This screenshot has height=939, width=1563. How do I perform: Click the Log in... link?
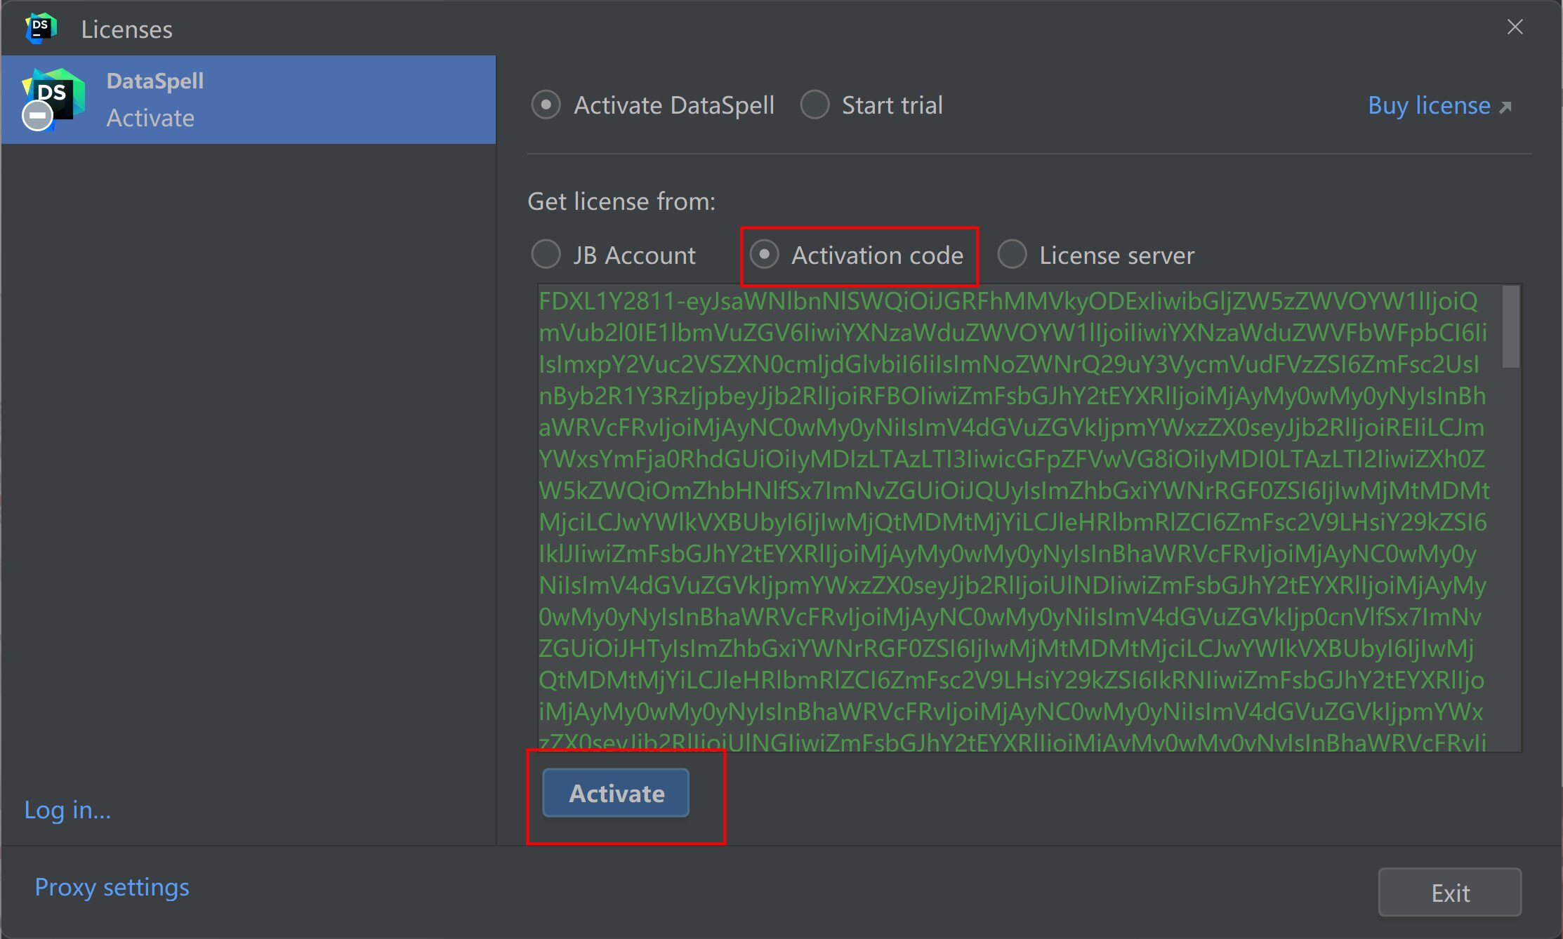tap(67, 810)
